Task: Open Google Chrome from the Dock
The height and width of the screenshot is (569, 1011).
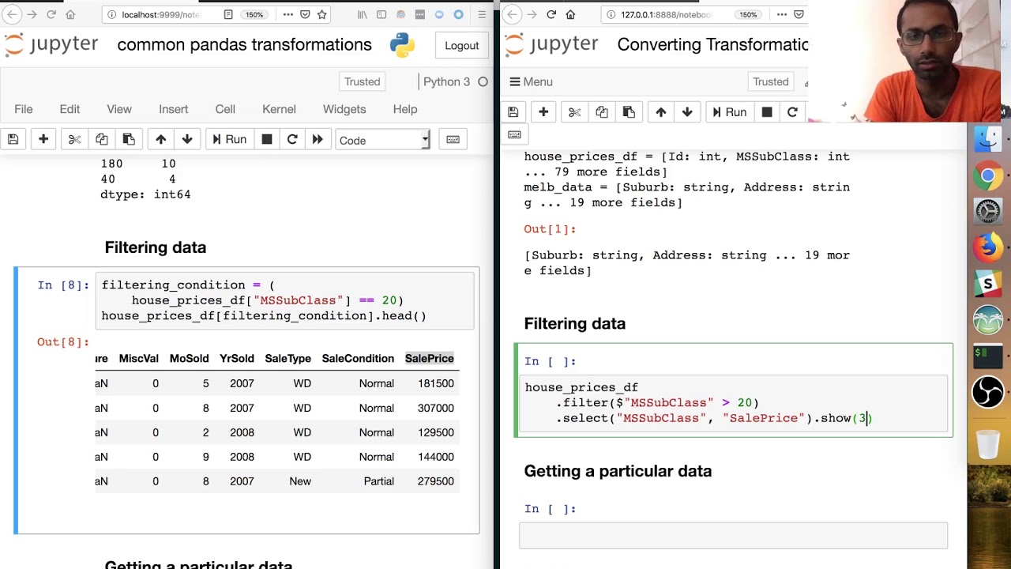Action: click(988, 176)
